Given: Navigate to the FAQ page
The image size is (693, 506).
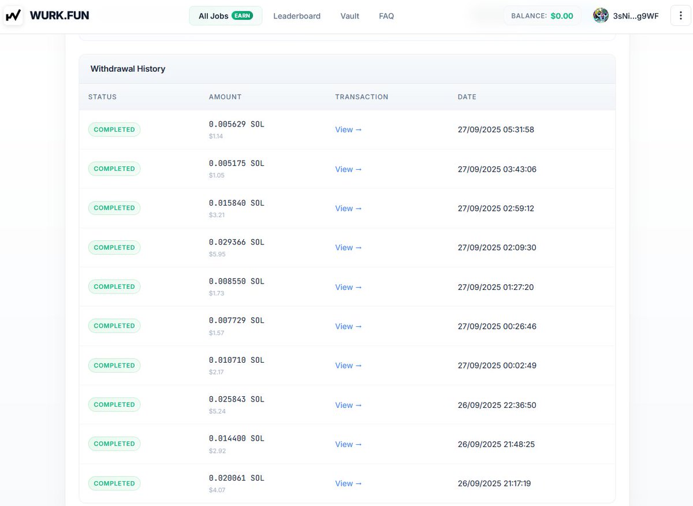Looking at the screenshot, I should point(386,16).
